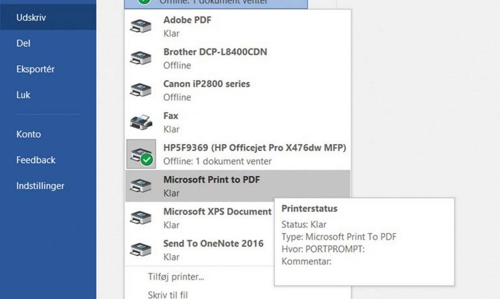This screenshot has width=500, height=299.
Task: Select Skriv til fil option
Action: [x=168, y=294]
